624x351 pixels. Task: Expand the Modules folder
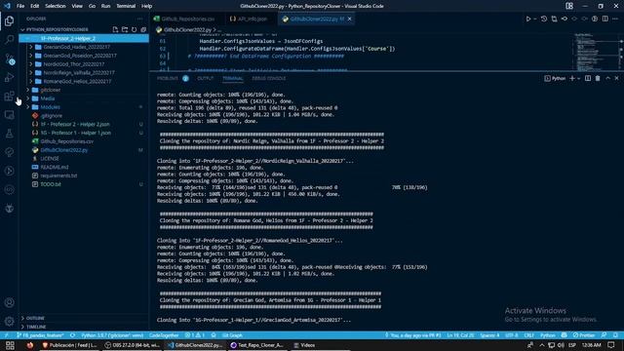pos(84,107)
